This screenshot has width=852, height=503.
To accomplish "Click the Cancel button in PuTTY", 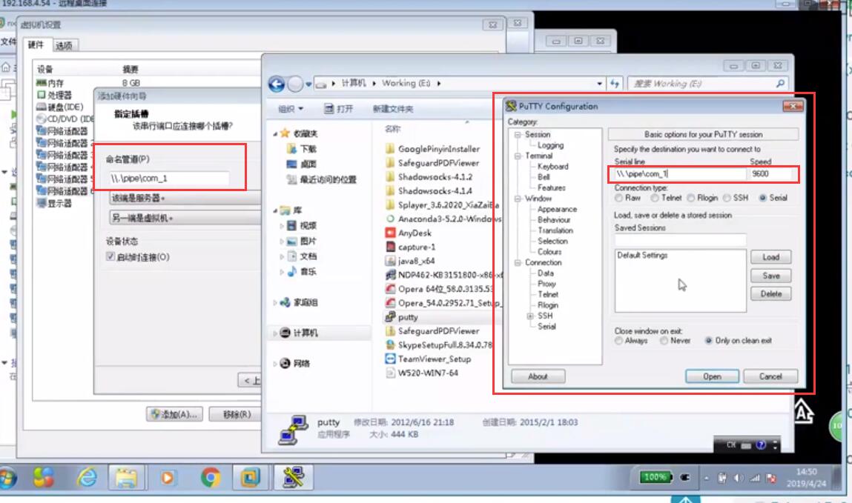I will (x=770, y=376).
